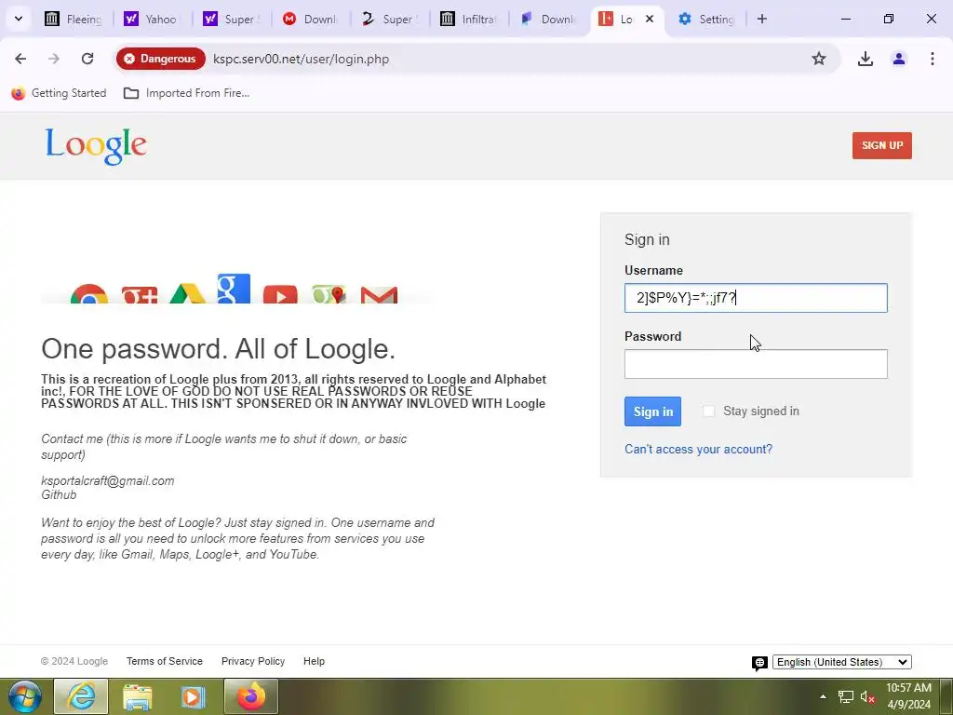Click the browser back arrow
The height and width of the screenshot is (715, 953).
coord(20,59)
